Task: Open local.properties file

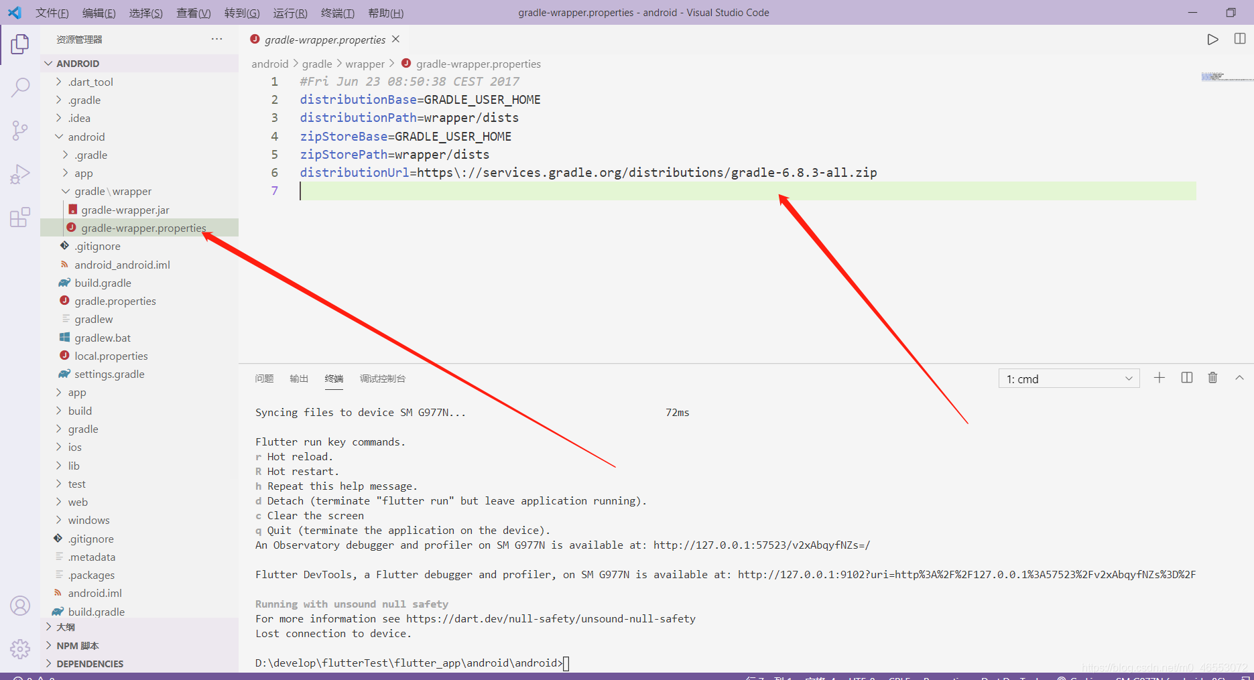Action: [139, 356]
